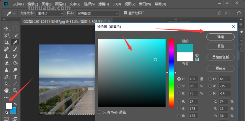Click the 添加到色板 button
The image size is (245, 121).
pyautogui.click(x=221, y=57)
